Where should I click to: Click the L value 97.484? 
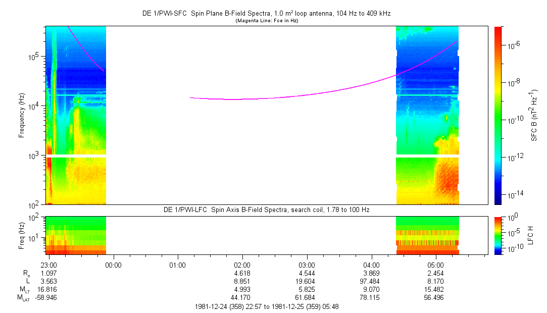[371, 281]
